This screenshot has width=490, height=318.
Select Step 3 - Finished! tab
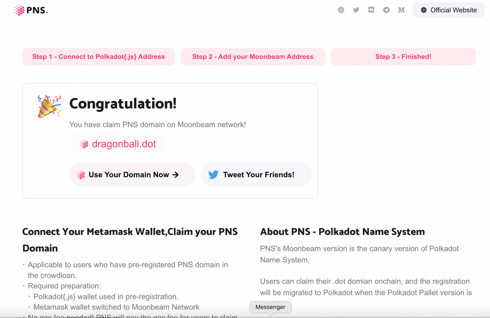pos(403,57)
